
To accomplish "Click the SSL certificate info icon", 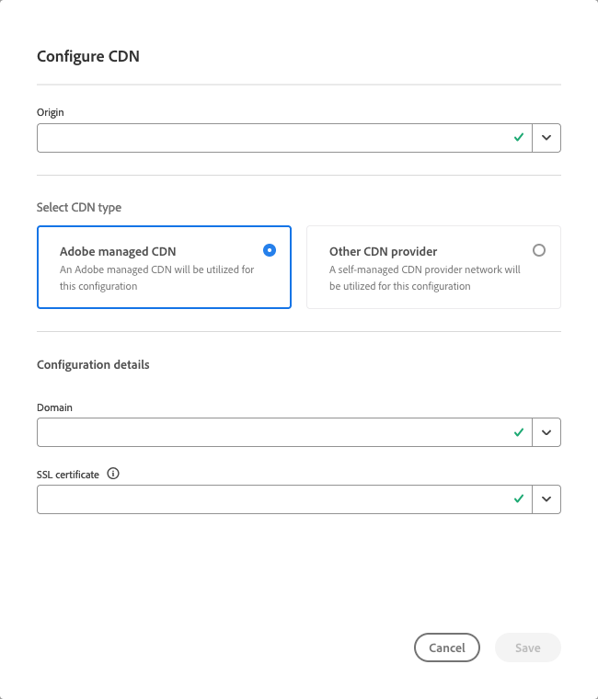I will pos(113,475).
